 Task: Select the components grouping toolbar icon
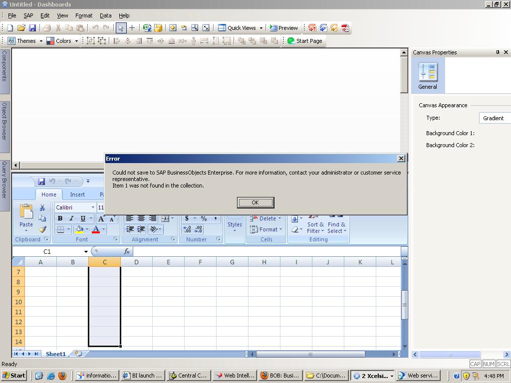coord(91,40)
